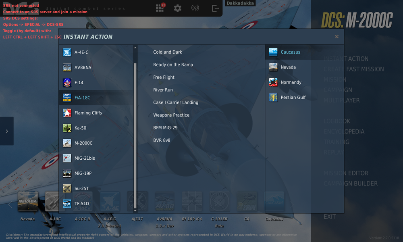
Task: Click the Normandy map icon
Action: pyautogui.click(x=273, y=82)
